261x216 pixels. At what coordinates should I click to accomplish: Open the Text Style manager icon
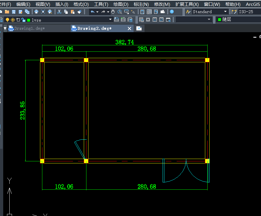188,12
